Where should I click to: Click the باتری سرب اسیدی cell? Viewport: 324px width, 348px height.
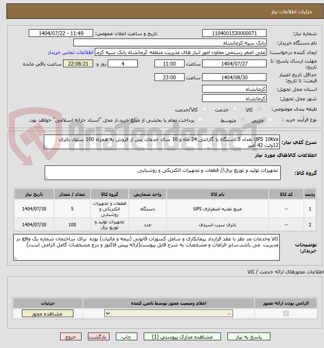217,225
